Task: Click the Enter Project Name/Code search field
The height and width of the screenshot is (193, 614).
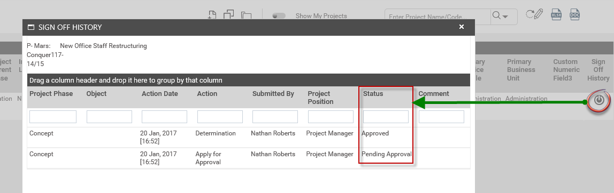Action: (438, 17)
